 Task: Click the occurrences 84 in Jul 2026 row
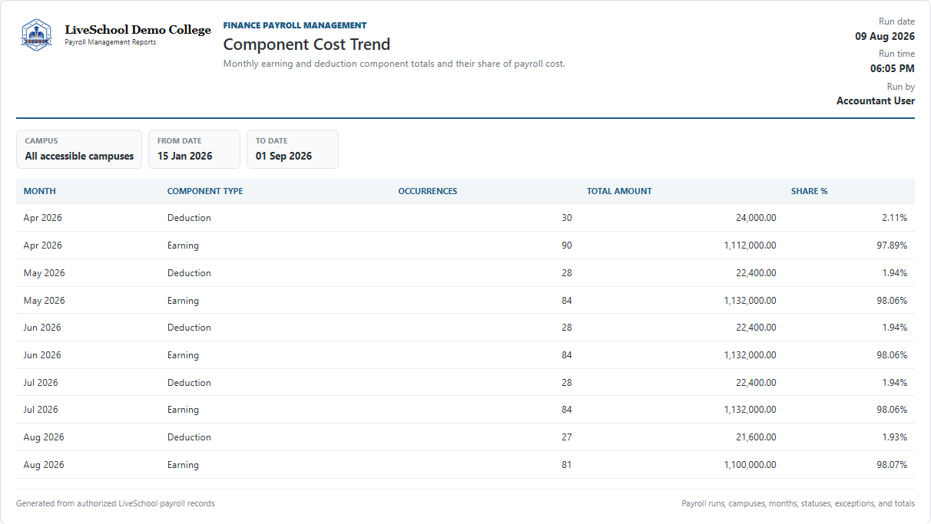click(567, 410)
